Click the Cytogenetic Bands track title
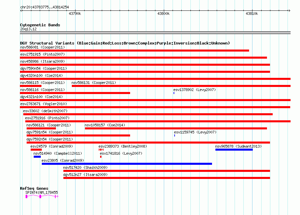This screenshot has height=215, width=300. coord(40,25)
